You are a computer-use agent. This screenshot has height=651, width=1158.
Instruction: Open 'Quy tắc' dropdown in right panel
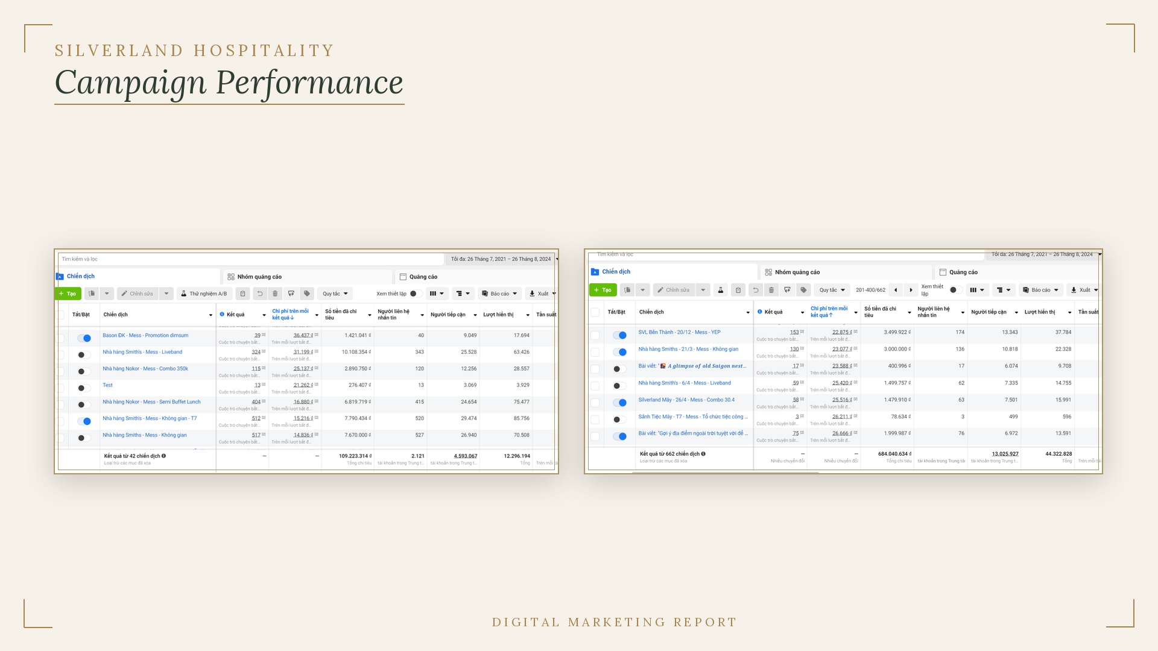point(832,290)
